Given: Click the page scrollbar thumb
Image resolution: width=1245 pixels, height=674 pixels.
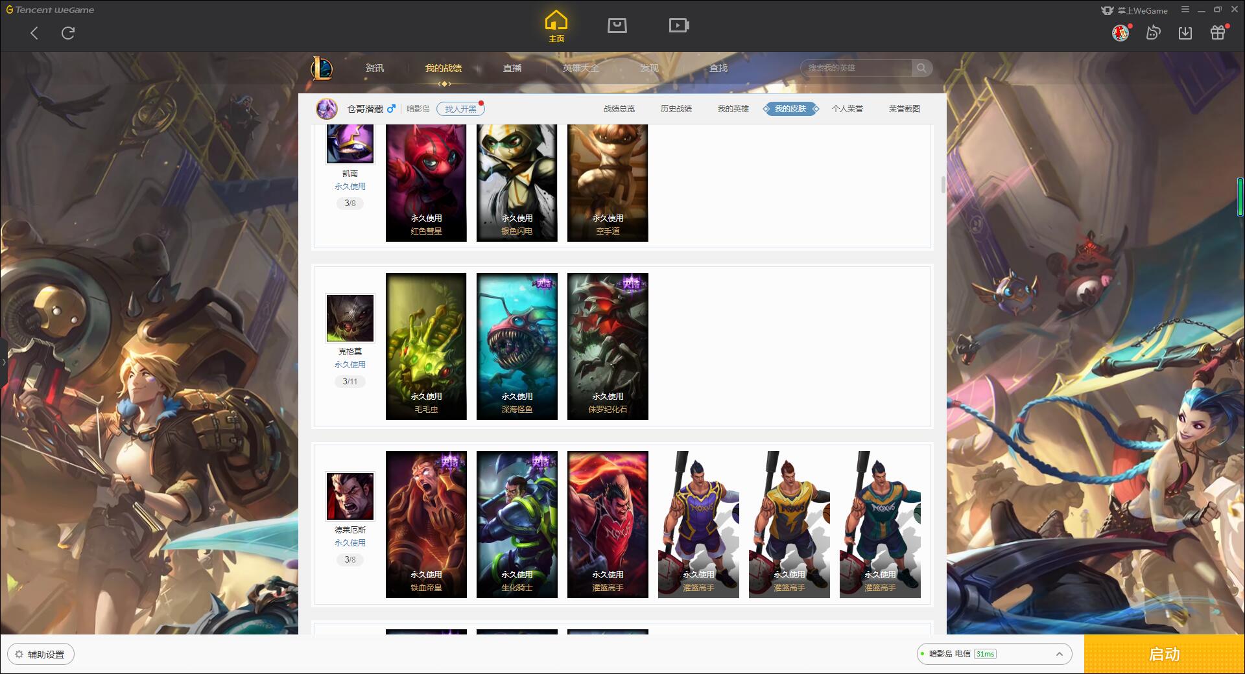Looking at the screenshot, I should (x=943, y=184).
